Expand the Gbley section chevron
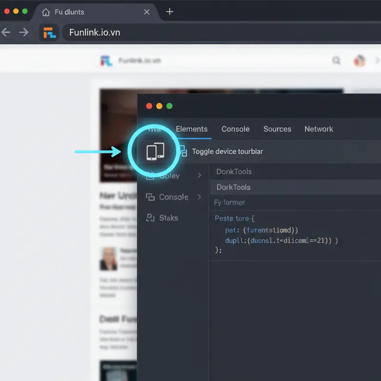 click(200, 176)
